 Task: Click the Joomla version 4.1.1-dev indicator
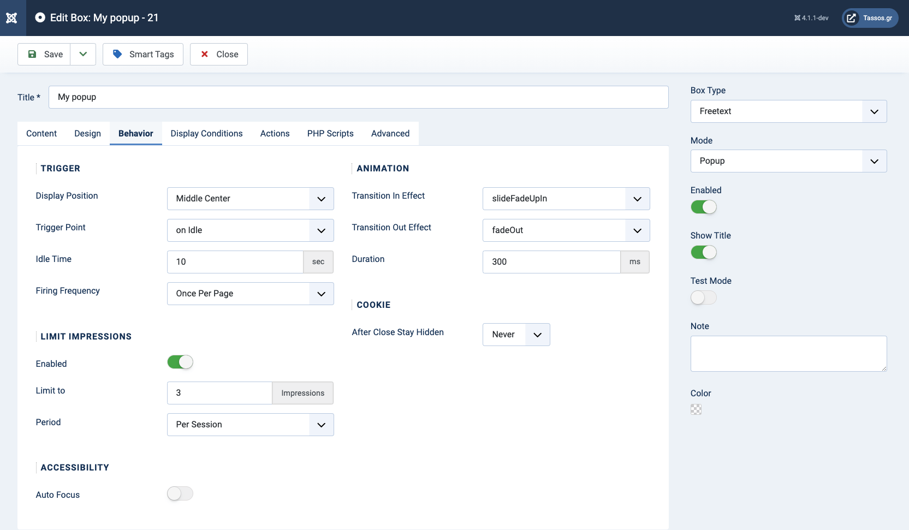coord(811,18)
